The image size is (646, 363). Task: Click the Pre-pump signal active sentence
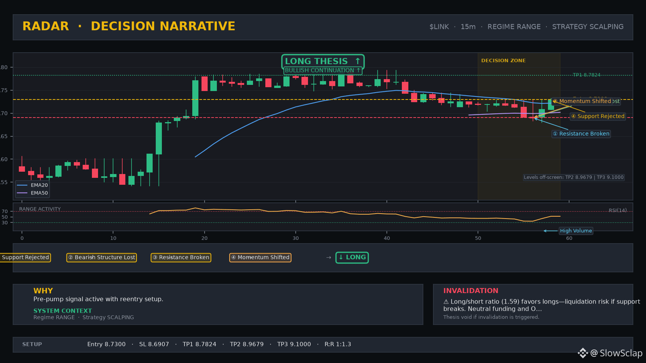pyautogui.click(x=98, y=299)
